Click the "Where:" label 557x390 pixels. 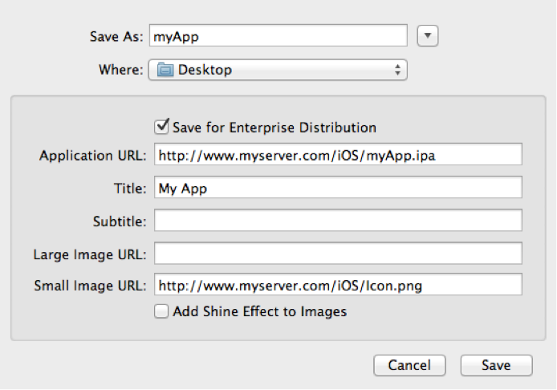click(x=122, y=71)
